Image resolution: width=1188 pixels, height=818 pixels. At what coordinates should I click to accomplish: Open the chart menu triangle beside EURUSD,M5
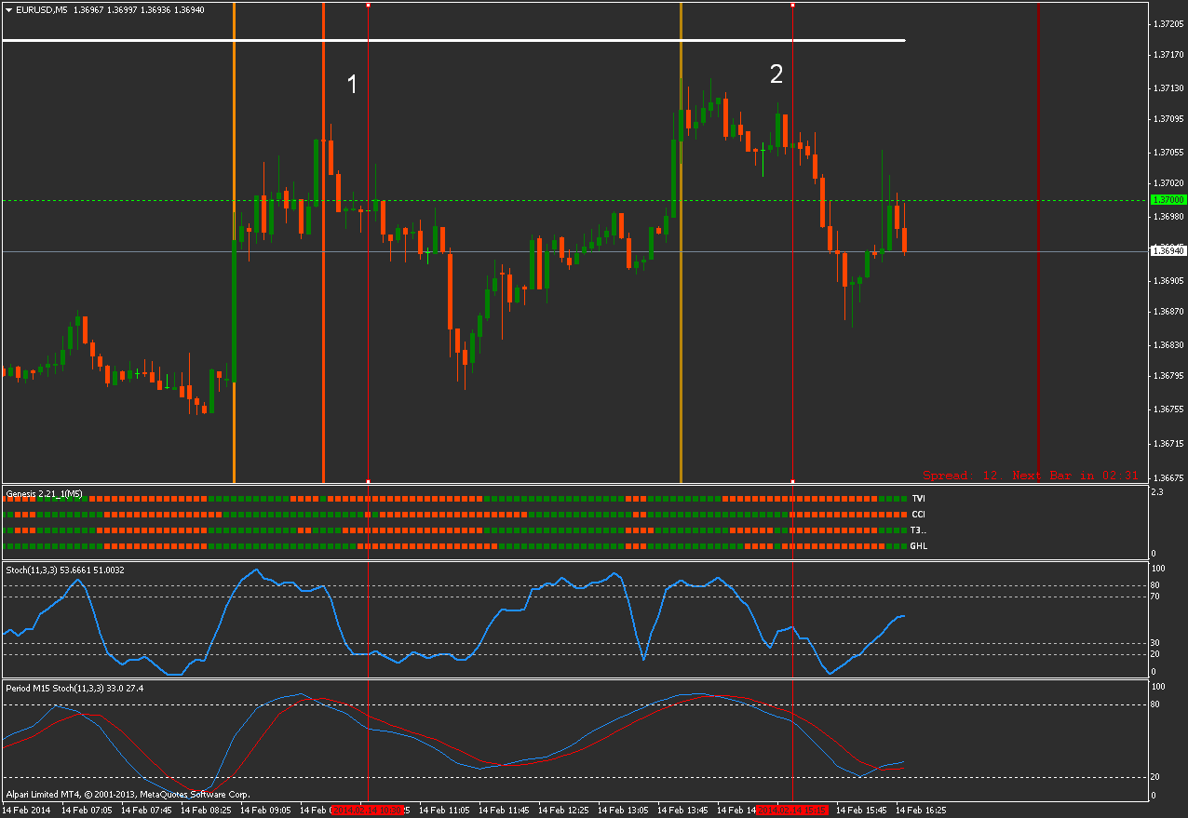click(9, 9)
